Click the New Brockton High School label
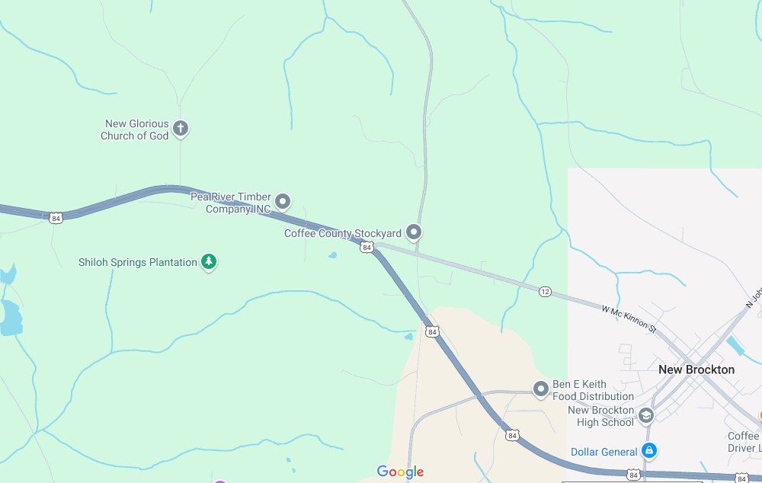The width and height of the screenshot is (762, 483). (600, 417)
